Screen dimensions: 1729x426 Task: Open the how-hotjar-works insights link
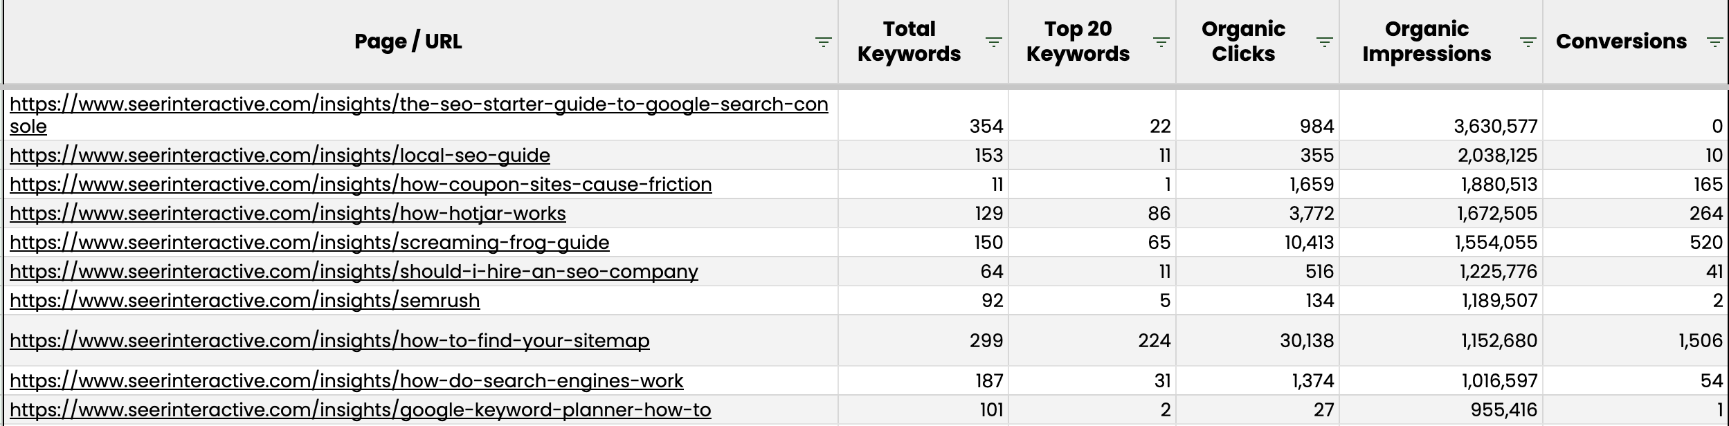tap(287, 213)
